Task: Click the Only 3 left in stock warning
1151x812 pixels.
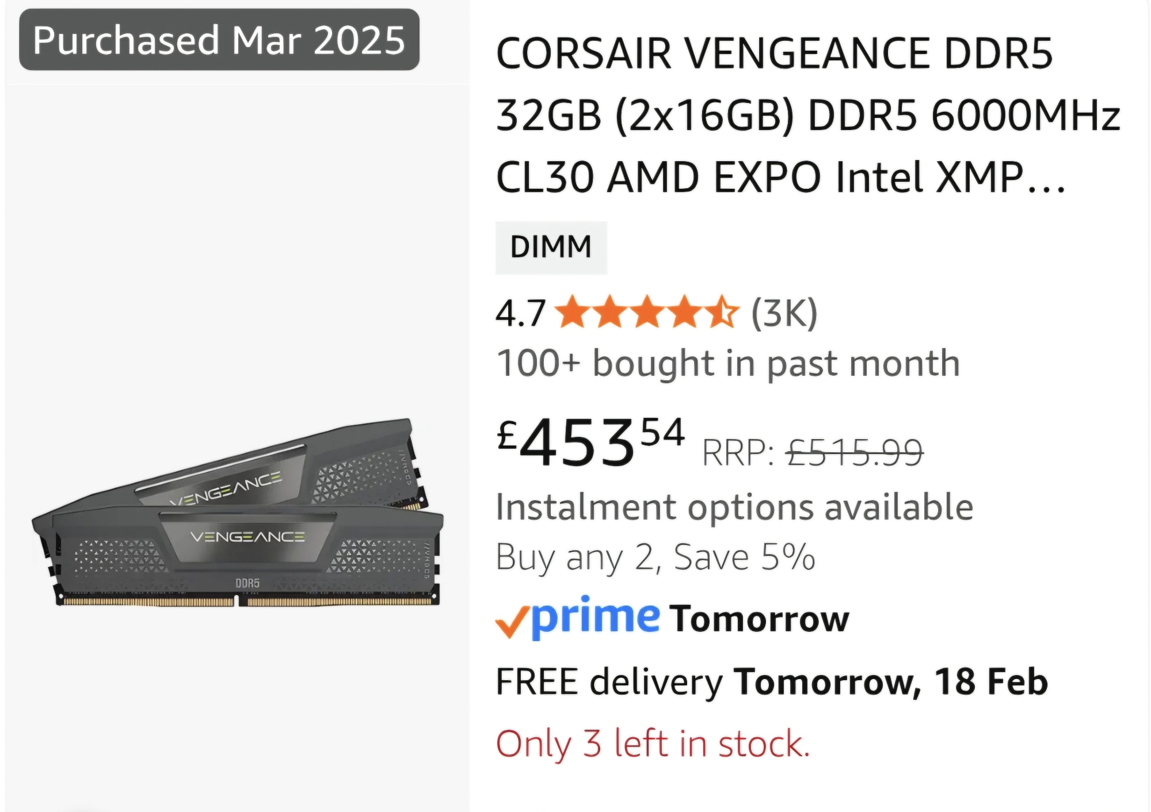Action: click(x=653, y=744)
